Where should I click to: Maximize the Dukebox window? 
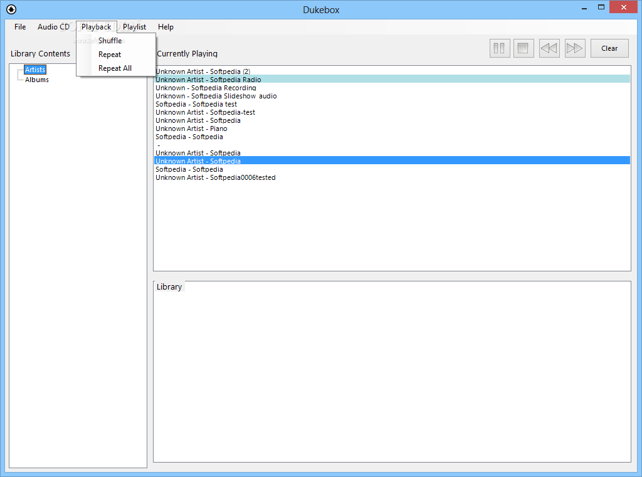coord(601,7)
